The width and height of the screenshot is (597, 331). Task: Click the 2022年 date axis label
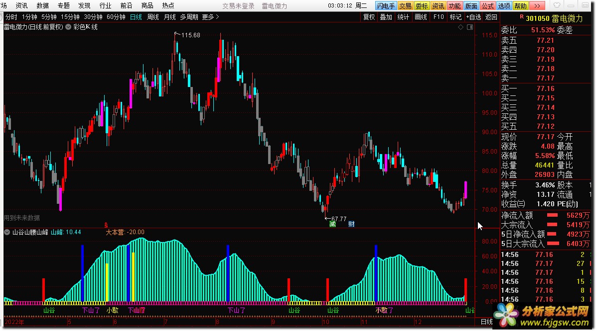point(14,322)
